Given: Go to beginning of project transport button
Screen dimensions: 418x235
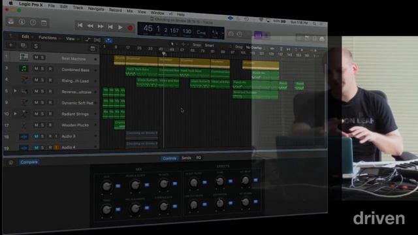Looking at the screenshot, I should 80,25.
